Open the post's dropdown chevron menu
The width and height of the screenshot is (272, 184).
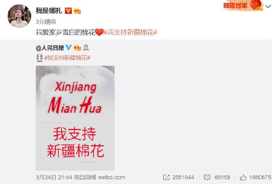[268, 7]
